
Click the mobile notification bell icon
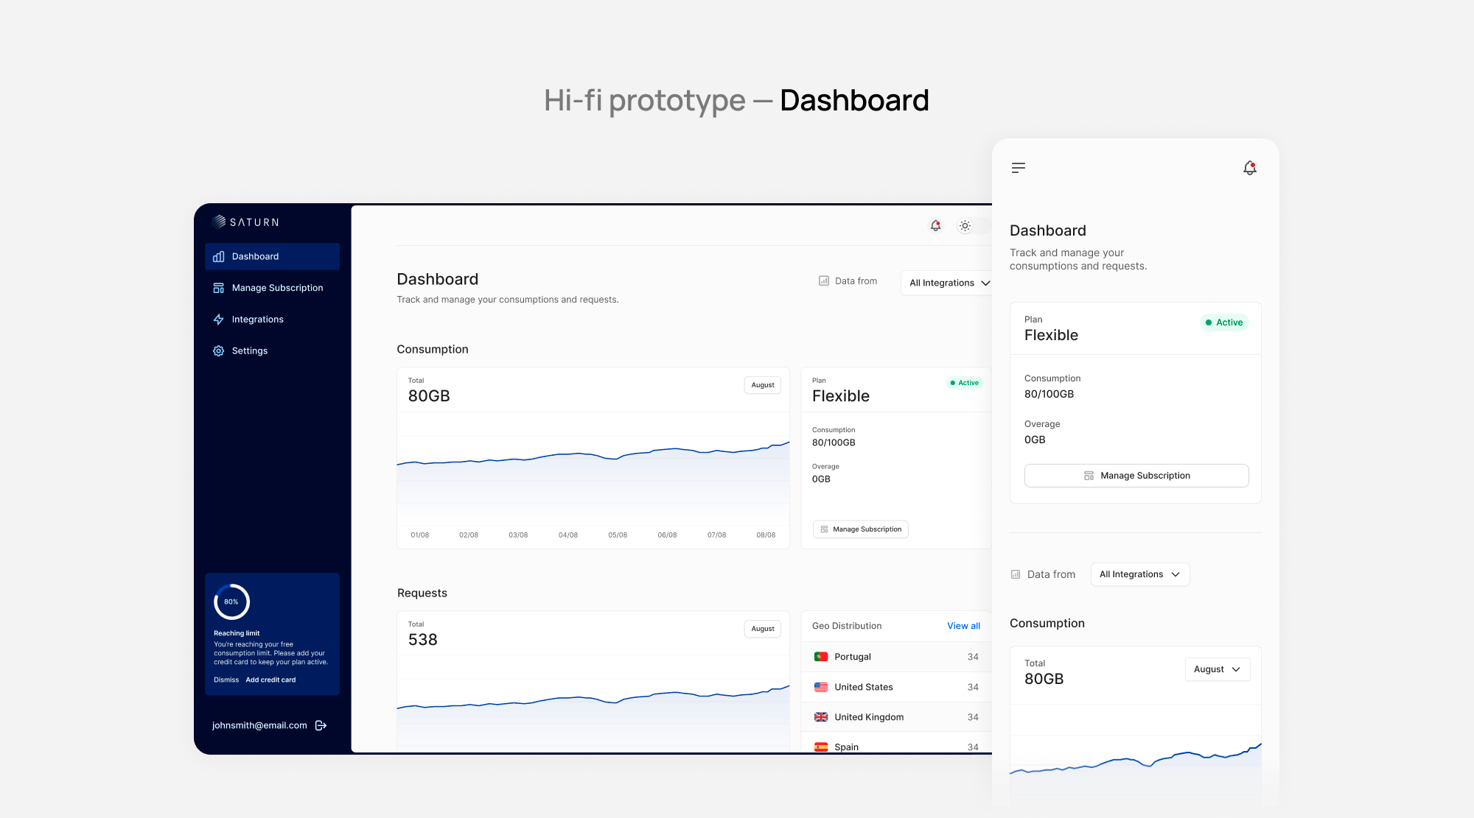coord(1249,168)
